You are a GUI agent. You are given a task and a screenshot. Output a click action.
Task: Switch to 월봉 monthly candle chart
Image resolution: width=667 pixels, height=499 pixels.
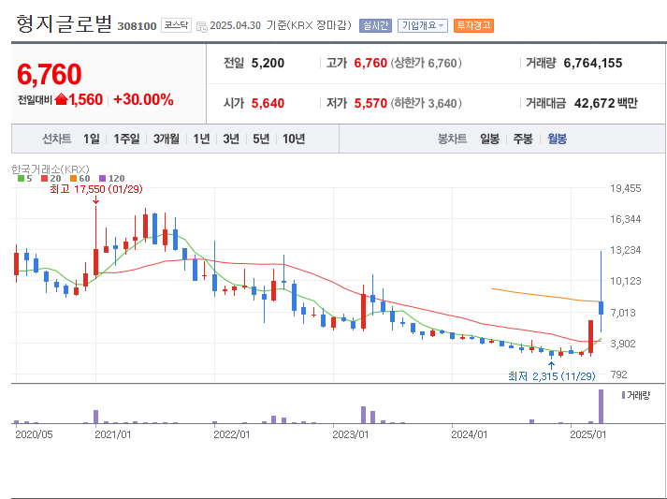click(x=557, y=139)
